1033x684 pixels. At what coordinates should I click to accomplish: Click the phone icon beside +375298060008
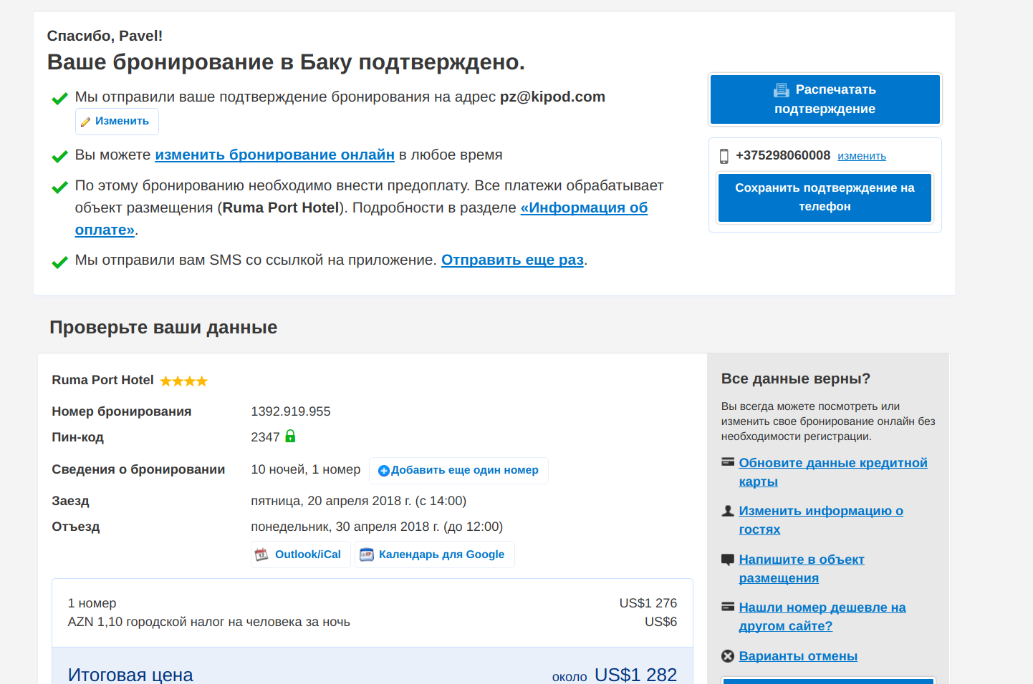click(724, 156)
